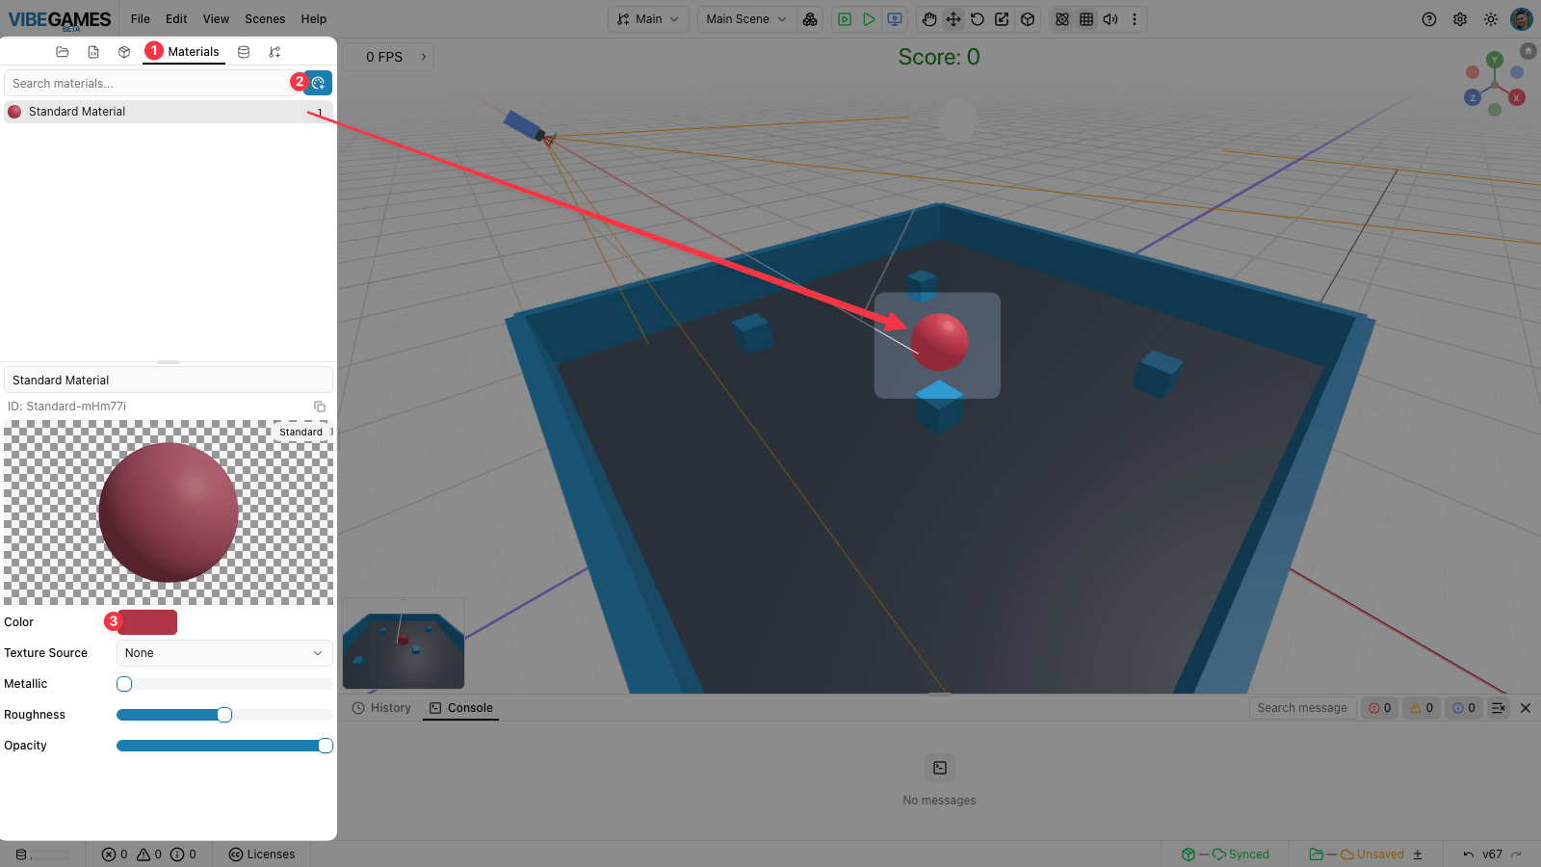Toggle the console info filter

coord(1465,708)
